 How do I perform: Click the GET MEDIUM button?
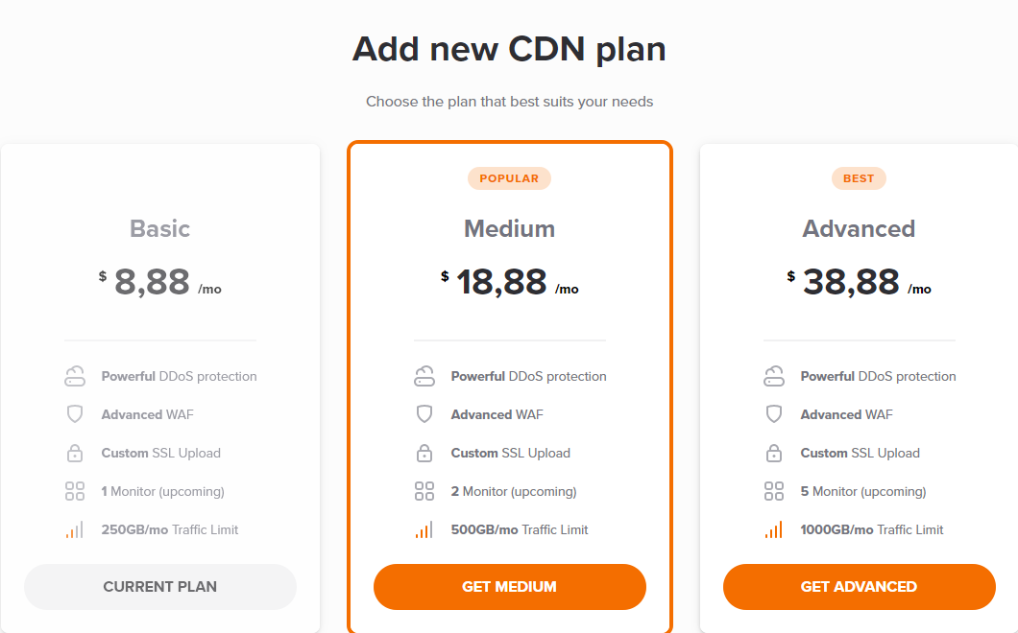pos(510,587)
